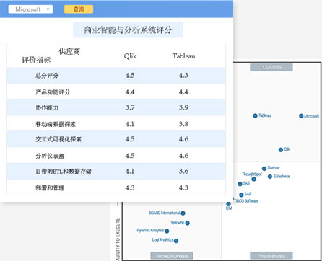The height and width of the screenshot is (261, 322).
Task: Select the IBM dot
Action: click(228, 204)
